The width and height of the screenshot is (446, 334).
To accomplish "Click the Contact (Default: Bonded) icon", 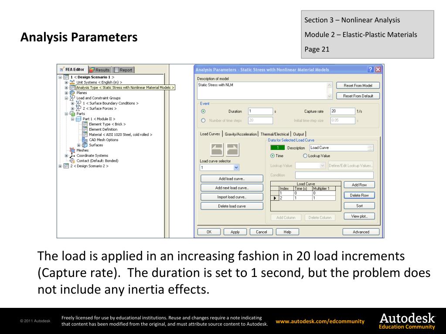I will click(72, 161).
